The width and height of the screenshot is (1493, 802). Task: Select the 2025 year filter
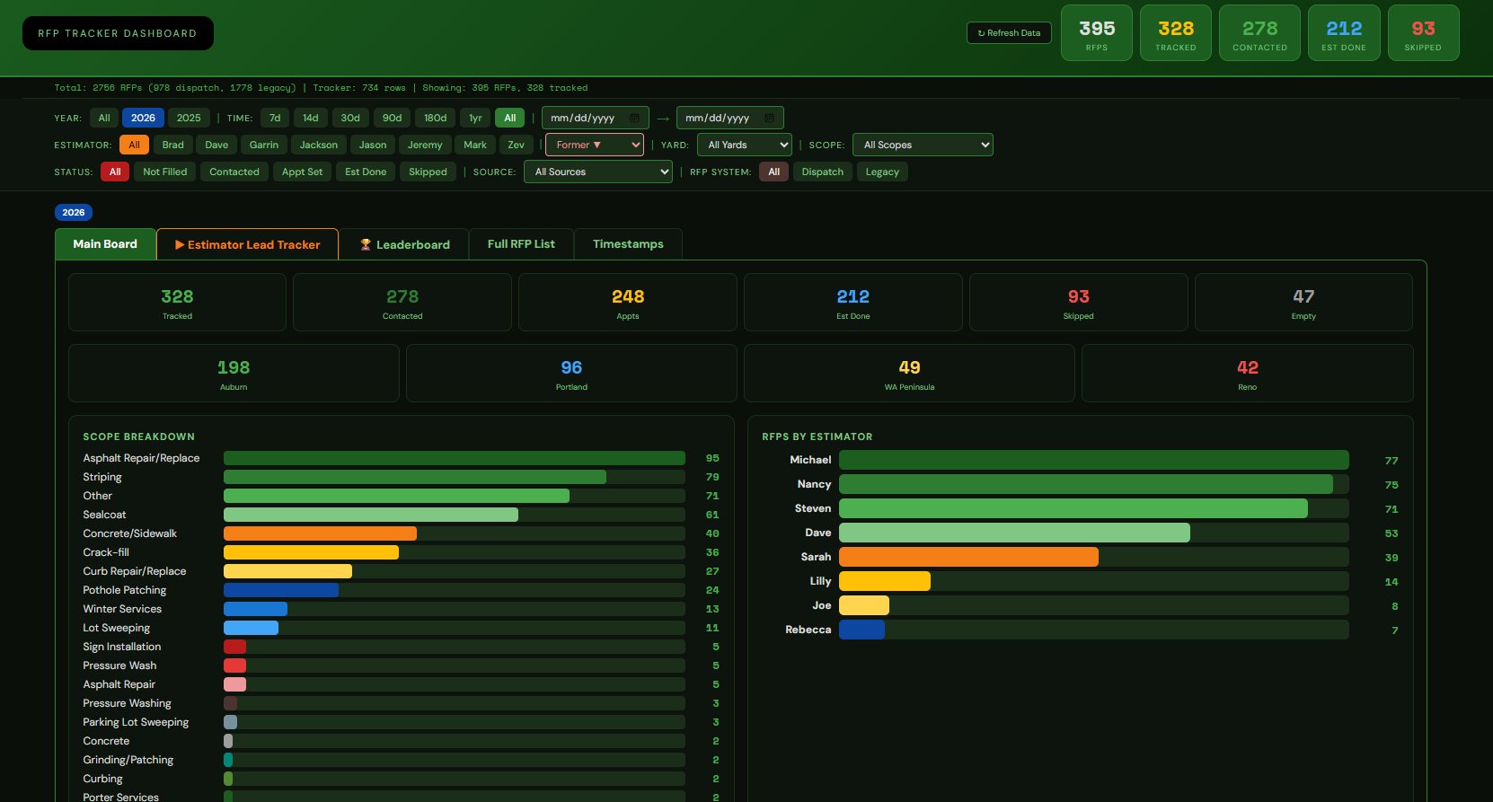coord(189,118)
